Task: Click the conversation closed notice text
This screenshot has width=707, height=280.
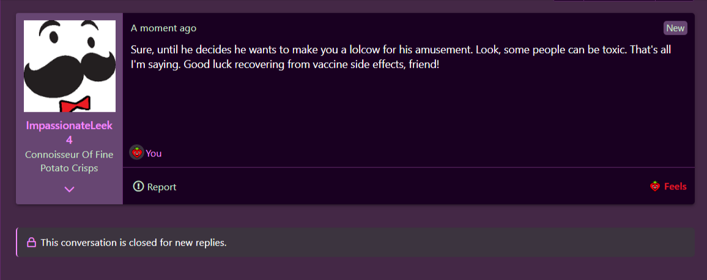Action: pos(133,243)
